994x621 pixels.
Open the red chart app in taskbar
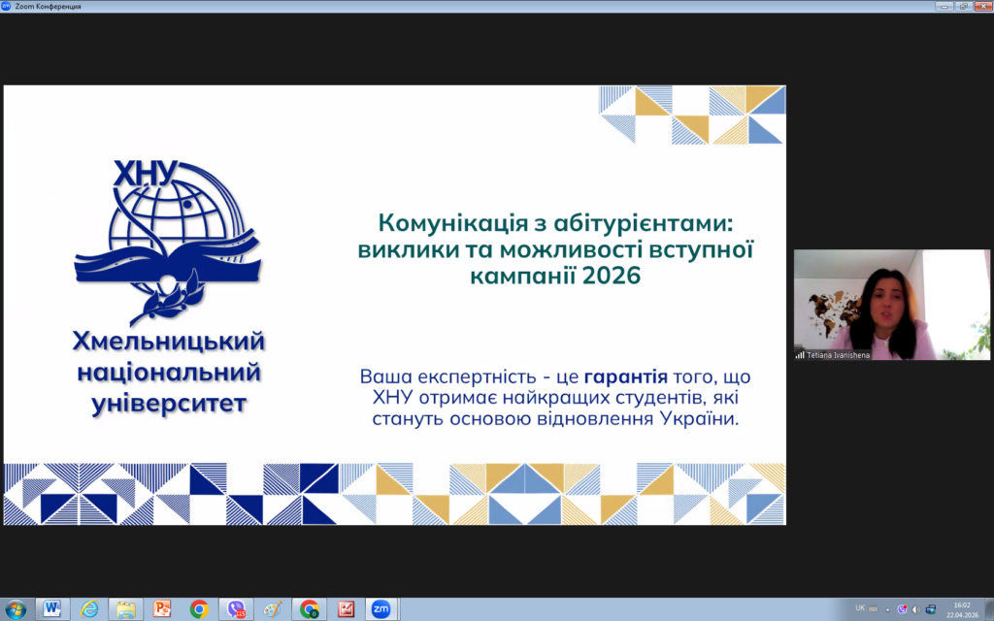346,609
